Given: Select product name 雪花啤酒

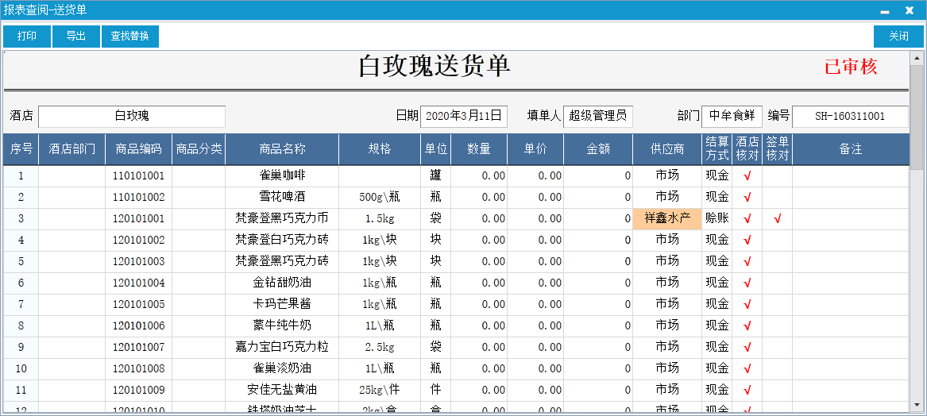Looking at the screenshot, I should (x=282, y=197).
